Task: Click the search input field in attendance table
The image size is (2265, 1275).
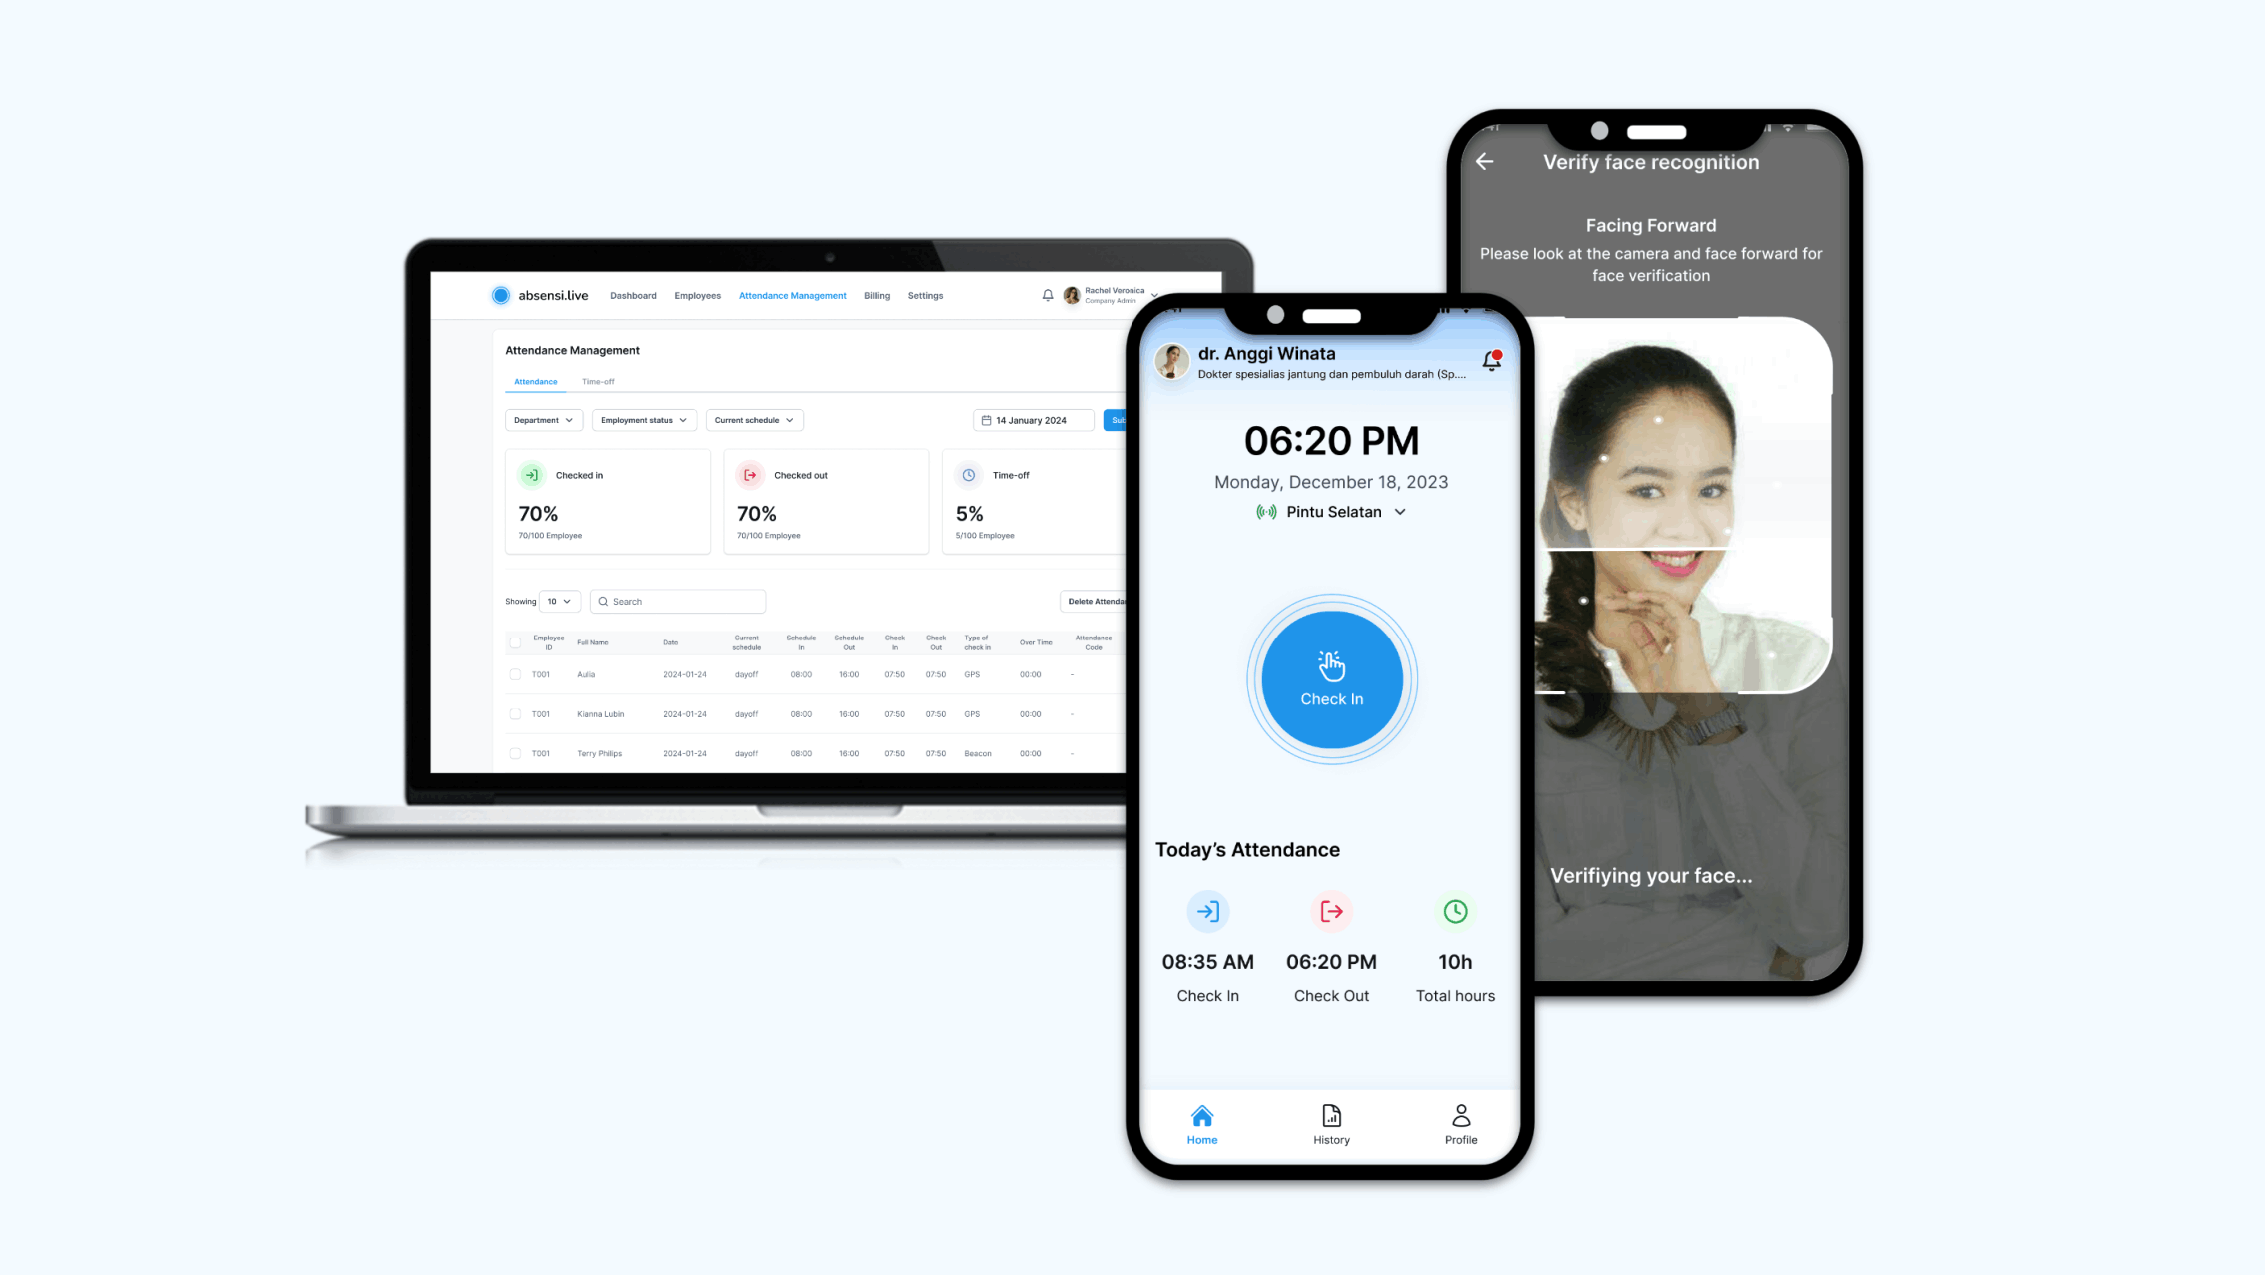Action: (x=677, y=601)
